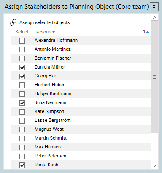
Task: Click the name Magnus West
Action: click(x=49, y=129)
